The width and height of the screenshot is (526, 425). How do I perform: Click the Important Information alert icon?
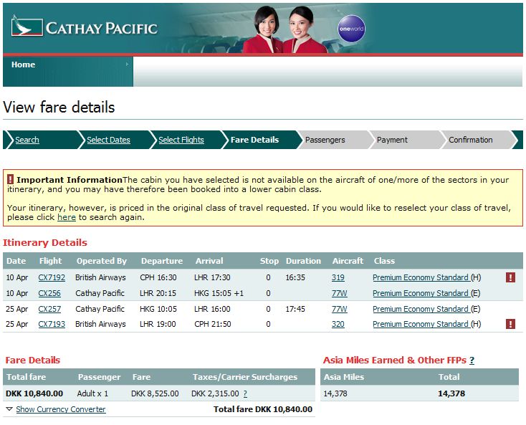11,179
